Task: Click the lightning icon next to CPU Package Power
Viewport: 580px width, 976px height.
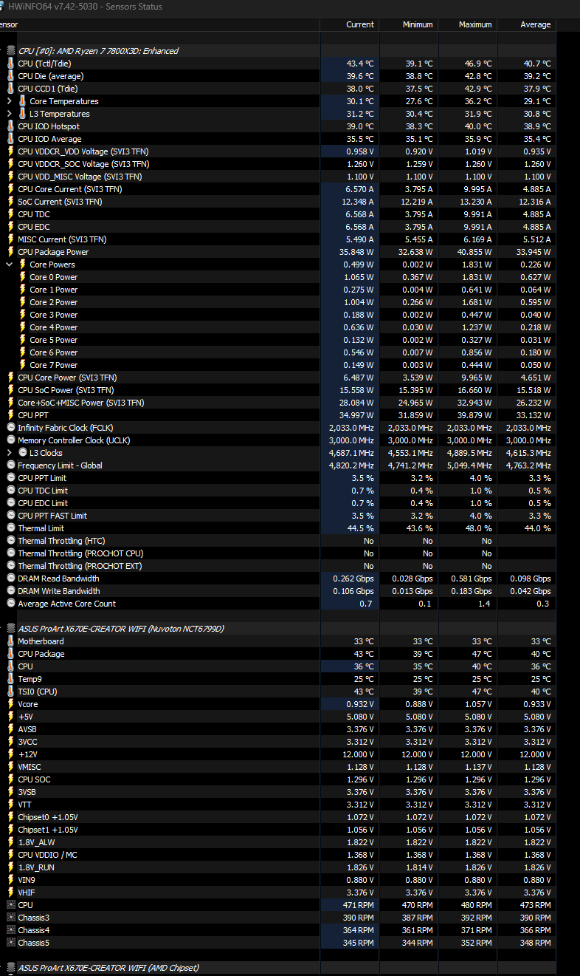Action: click(10, 252)
